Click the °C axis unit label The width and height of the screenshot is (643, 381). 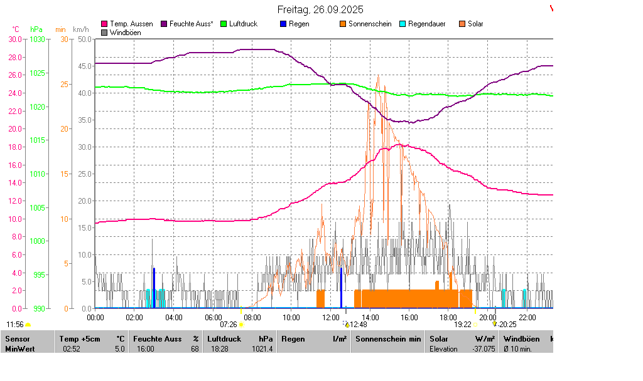click(16, 29)
